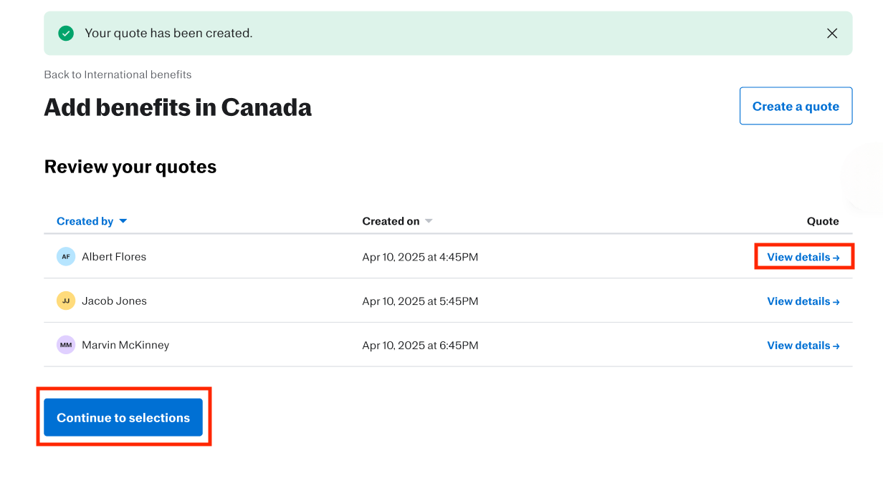
Task: Toggle the Created on sort arrow
Action: click(429, 221)
